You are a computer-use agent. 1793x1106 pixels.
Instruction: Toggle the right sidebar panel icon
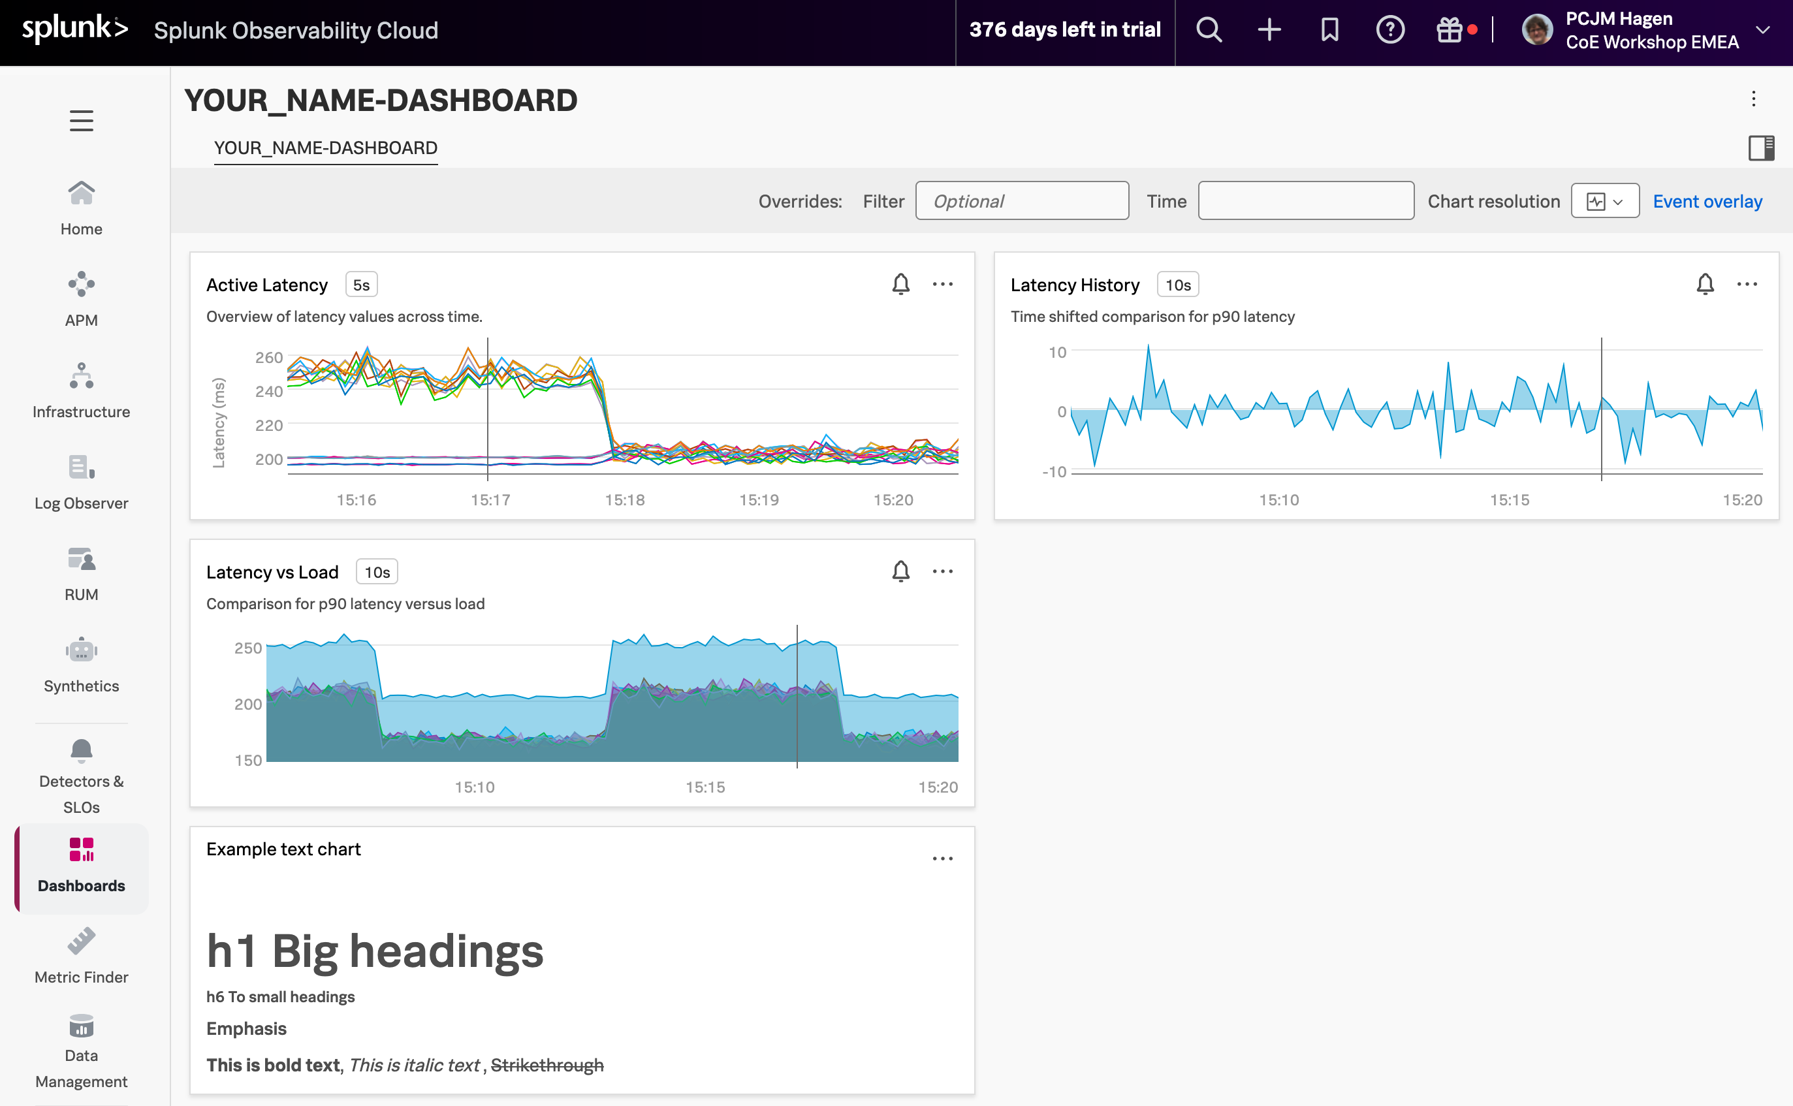click(x=1761, y=148)
